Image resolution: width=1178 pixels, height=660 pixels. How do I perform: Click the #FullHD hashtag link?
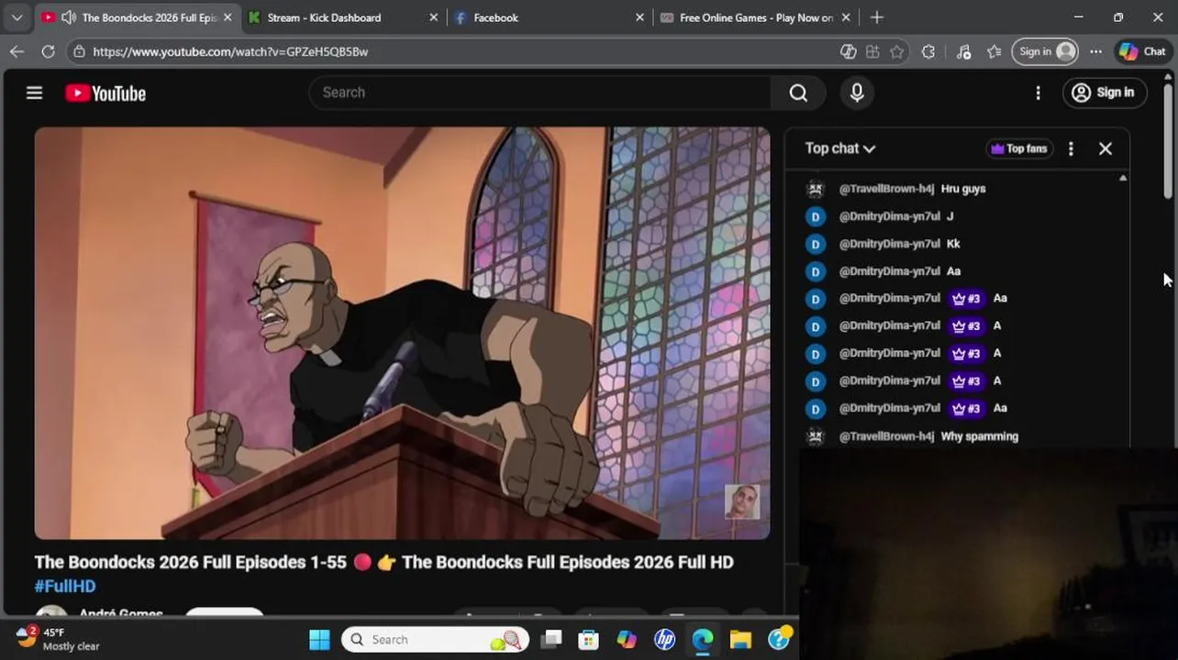(x=65, y=586)
